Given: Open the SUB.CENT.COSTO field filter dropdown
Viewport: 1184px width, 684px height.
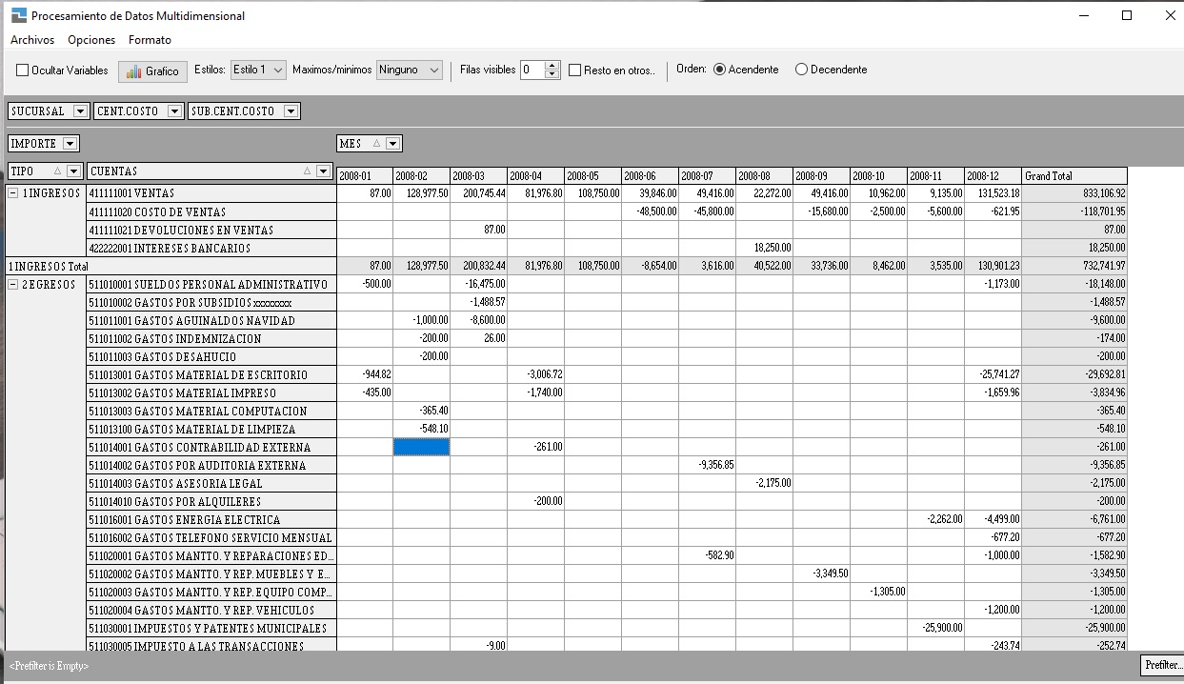Looking at the screenshot, I should 291,111.
